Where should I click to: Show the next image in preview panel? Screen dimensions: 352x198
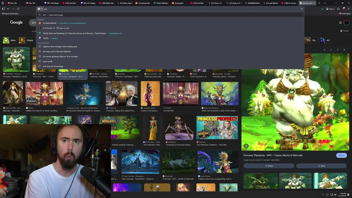tap(331, 50)
